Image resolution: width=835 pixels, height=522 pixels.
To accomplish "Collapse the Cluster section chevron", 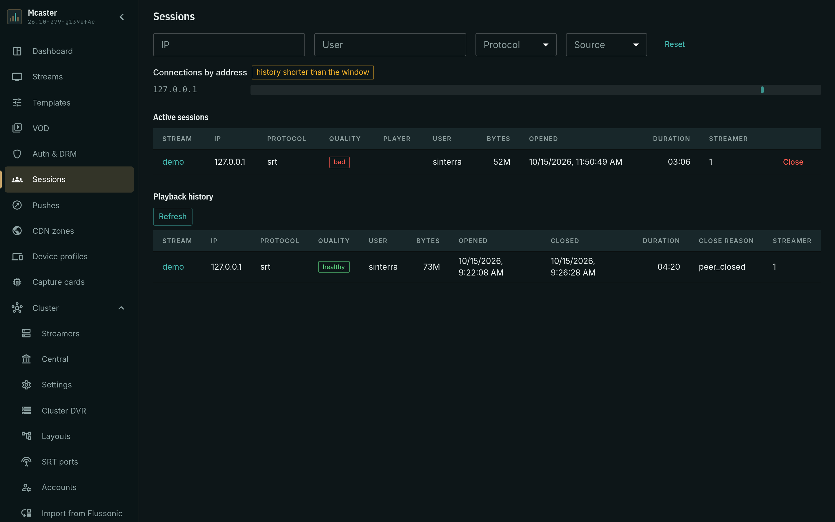I will (121, 308).
